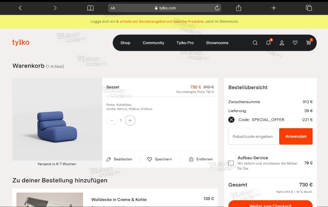Open Safari bookmarks book icon
328x207 pixels.
click(90, 8)
